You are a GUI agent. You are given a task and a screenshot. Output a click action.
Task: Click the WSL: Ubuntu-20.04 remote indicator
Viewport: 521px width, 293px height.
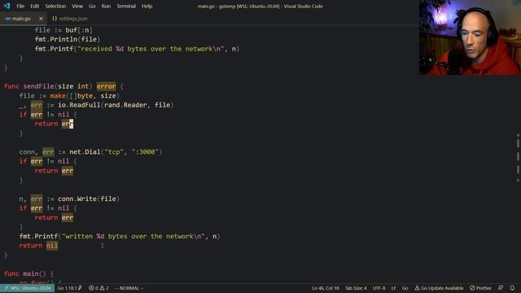[x=27, y=288]
